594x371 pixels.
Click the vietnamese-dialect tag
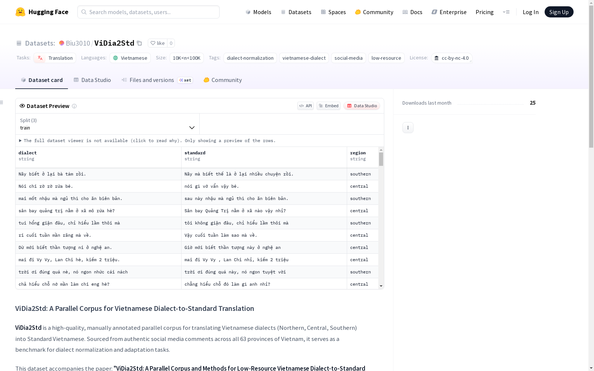(x=304, y=58)
